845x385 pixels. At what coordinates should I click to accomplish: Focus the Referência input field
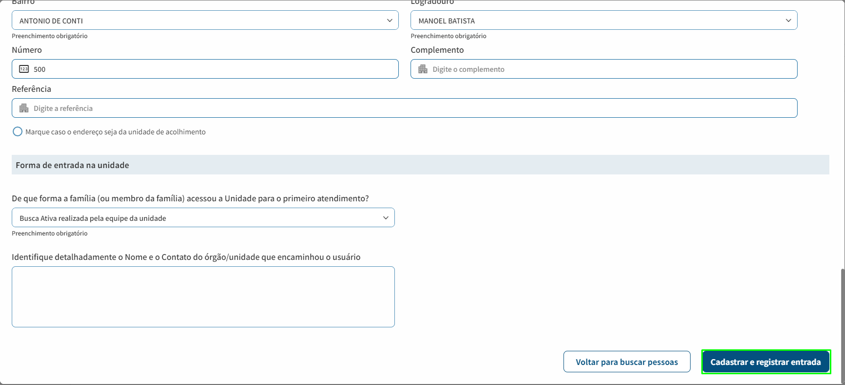tap(404, 108)
